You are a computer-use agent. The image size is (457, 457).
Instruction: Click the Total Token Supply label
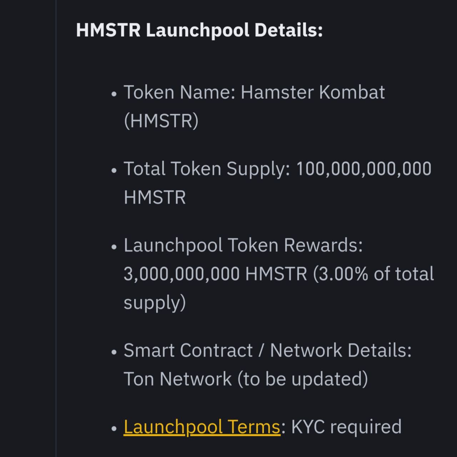coord(207,169)
